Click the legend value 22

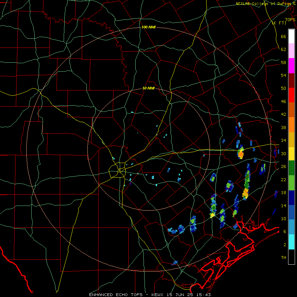pos(283,180)
